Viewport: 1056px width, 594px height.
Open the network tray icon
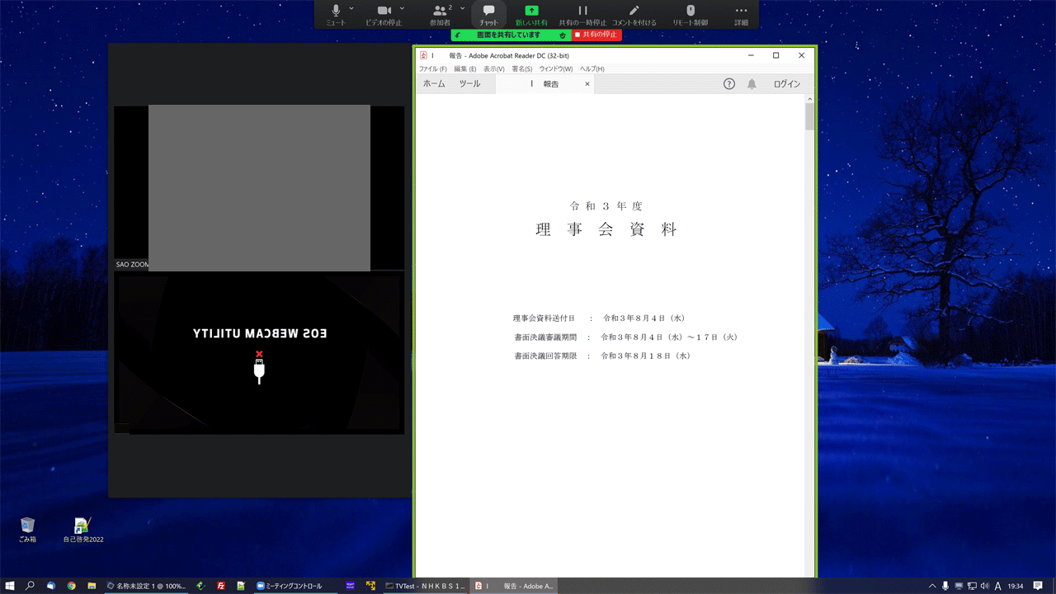tap(971, 586)
